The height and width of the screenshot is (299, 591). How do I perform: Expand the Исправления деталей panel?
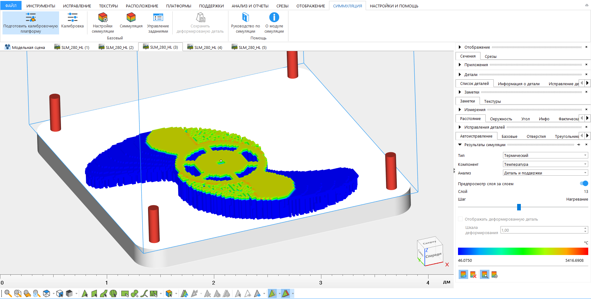[x=460, y=127]
